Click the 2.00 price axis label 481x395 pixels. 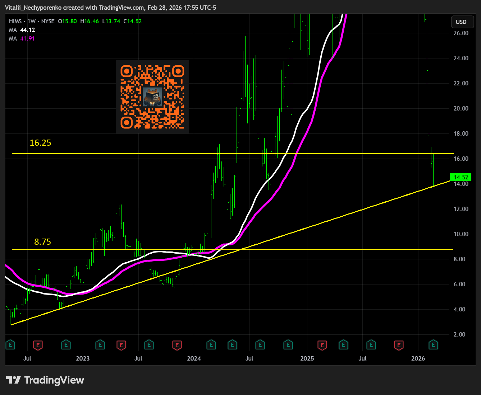459,334
